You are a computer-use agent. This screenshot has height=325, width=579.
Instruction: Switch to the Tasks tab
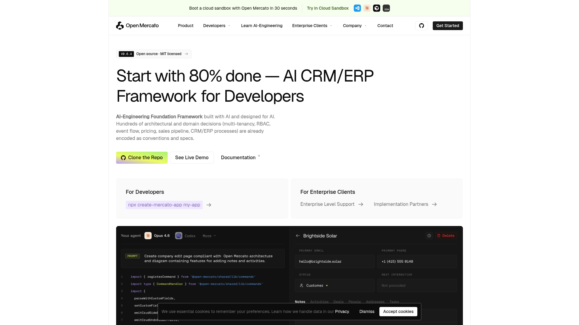(394, 302)
